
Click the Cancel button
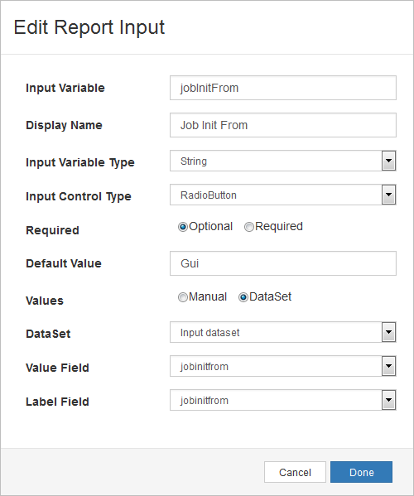pos(295,472)
